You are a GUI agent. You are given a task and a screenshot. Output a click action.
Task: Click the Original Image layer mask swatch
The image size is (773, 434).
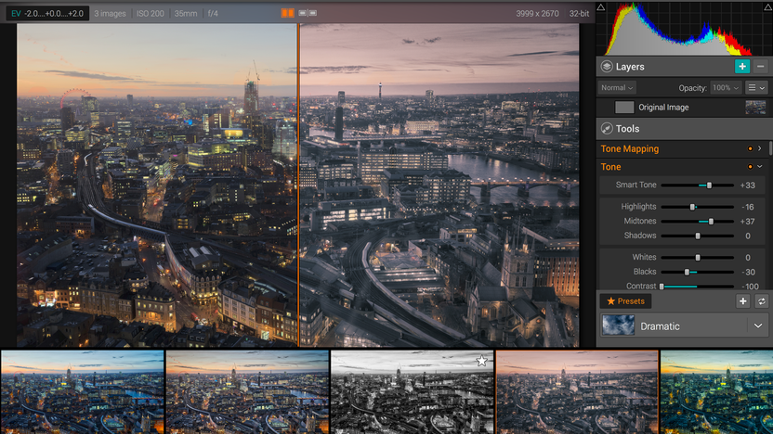tap(624, 108)
